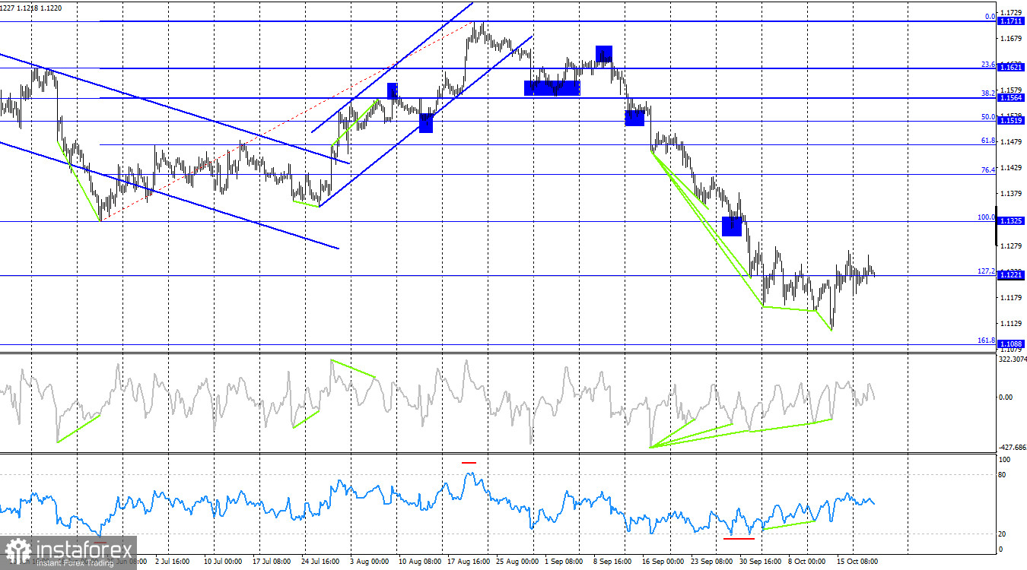Click the 1.1519 price label

pyautogui.click(x=1011, y=121)
